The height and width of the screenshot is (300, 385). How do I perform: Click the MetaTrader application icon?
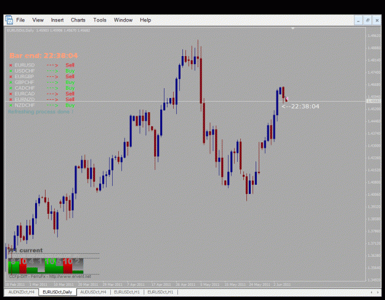point(9,20)
